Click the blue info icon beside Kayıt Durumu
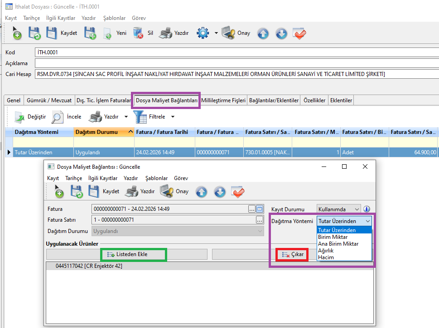This screenshot has width=439, height=328. [x=367, y=209]
